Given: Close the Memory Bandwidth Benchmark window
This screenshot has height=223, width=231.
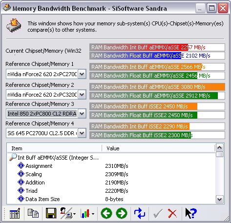Looking at the screenshot, I should coord(223,8).
